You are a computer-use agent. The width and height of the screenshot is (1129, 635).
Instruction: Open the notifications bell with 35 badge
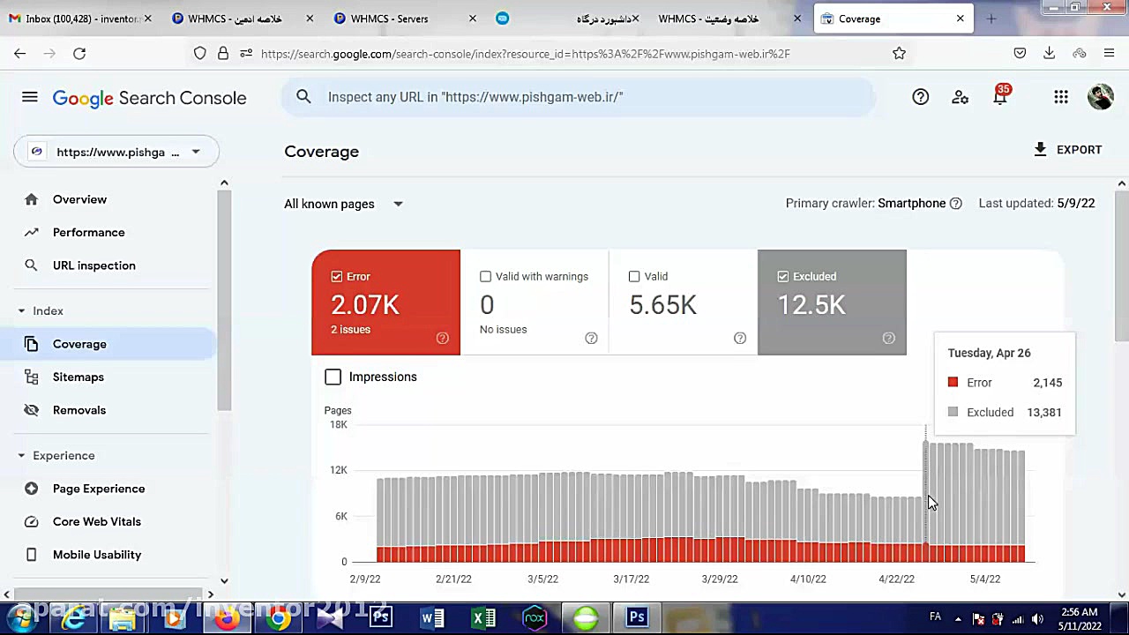[1000, 96]
